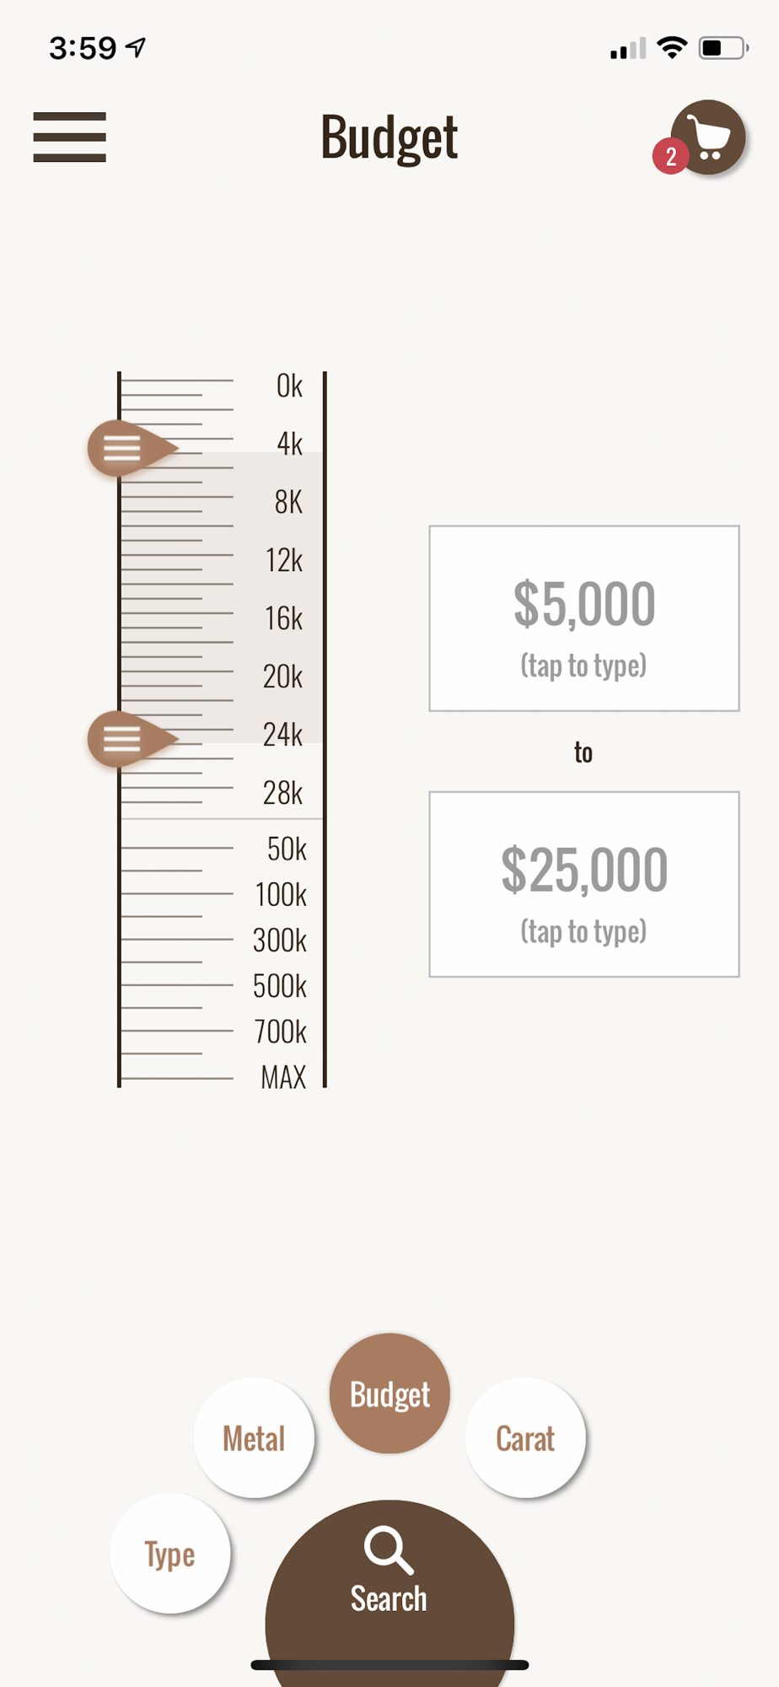Tap the 50k mark on scale
Image resolution: width=779 pixels, height=1687 pixels.
click(x=286, y=849)
